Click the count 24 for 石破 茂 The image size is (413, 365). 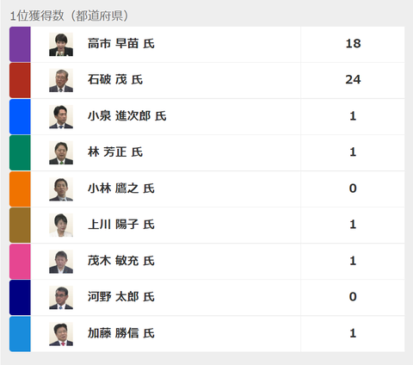(353, 80)
